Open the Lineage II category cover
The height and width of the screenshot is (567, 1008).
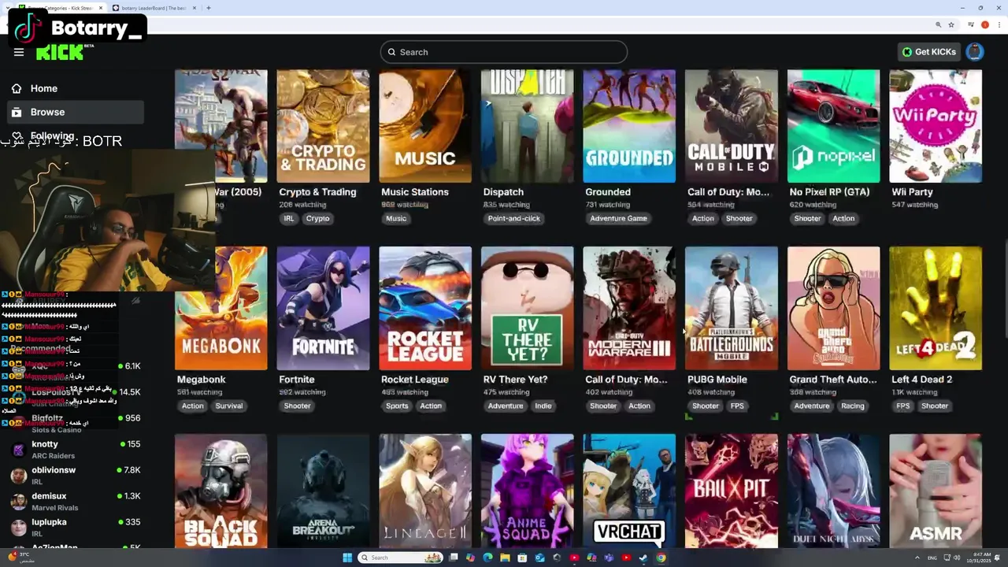tap(425, 491)
